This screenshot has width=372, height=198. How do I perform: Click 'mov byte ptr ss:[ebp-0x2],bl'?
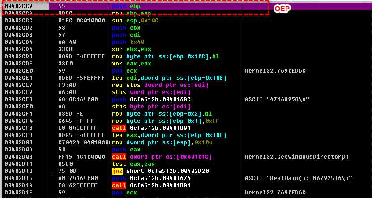pos(162,114)
